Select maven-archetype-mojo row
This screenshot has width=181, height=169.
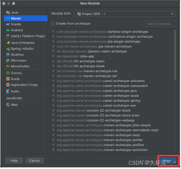point(112,135)
